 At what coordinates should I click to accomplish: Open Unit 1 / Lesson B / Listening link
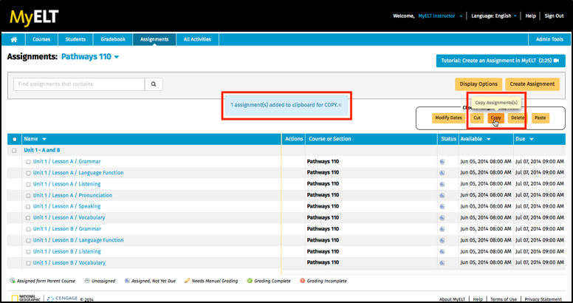pyautogui.click(x=67, y=252)
